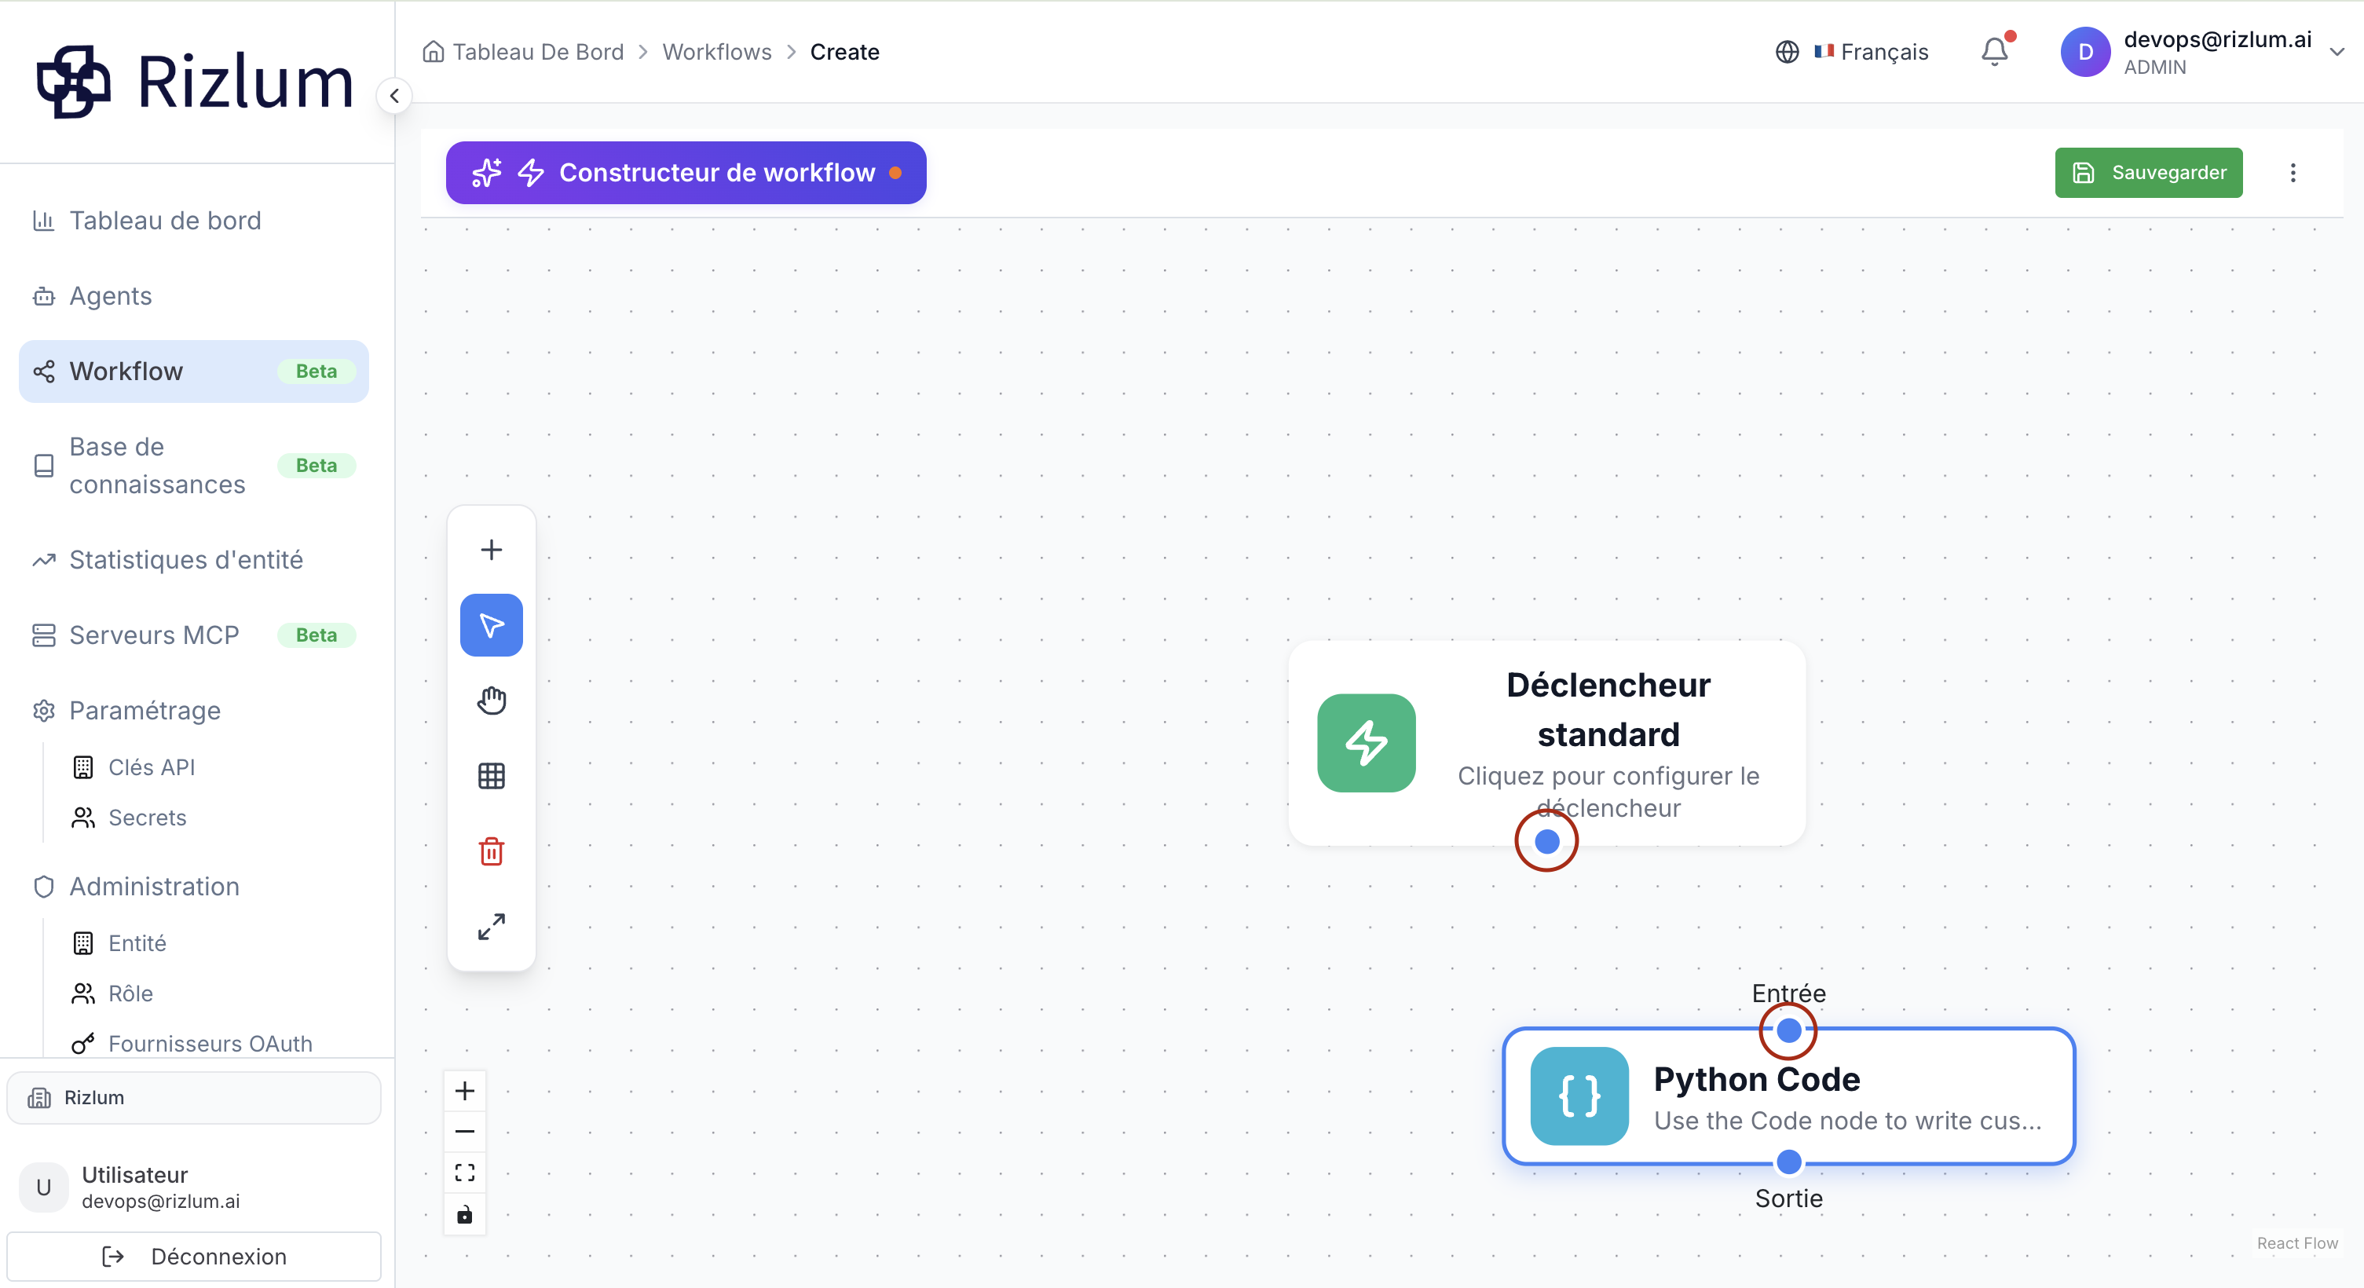
Task: Add a node with the plus tool
Action: tap(491, 550)
